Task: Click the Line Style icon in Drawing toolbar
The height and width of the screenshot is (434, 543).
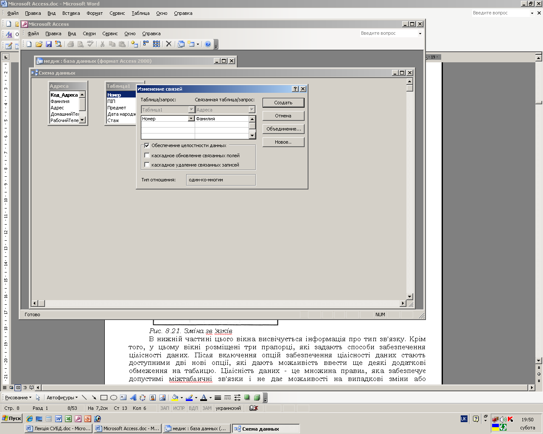Action: [x=218, y=398]
